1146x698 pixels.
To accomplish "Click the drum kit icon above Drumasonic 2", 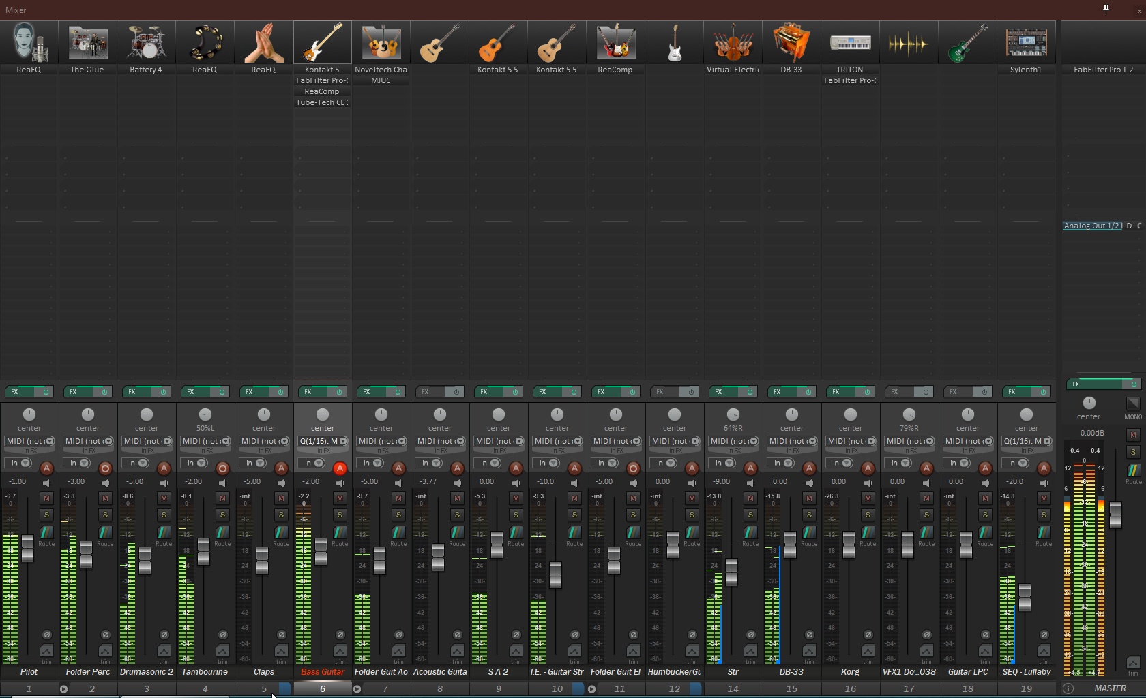I will 146,42.
